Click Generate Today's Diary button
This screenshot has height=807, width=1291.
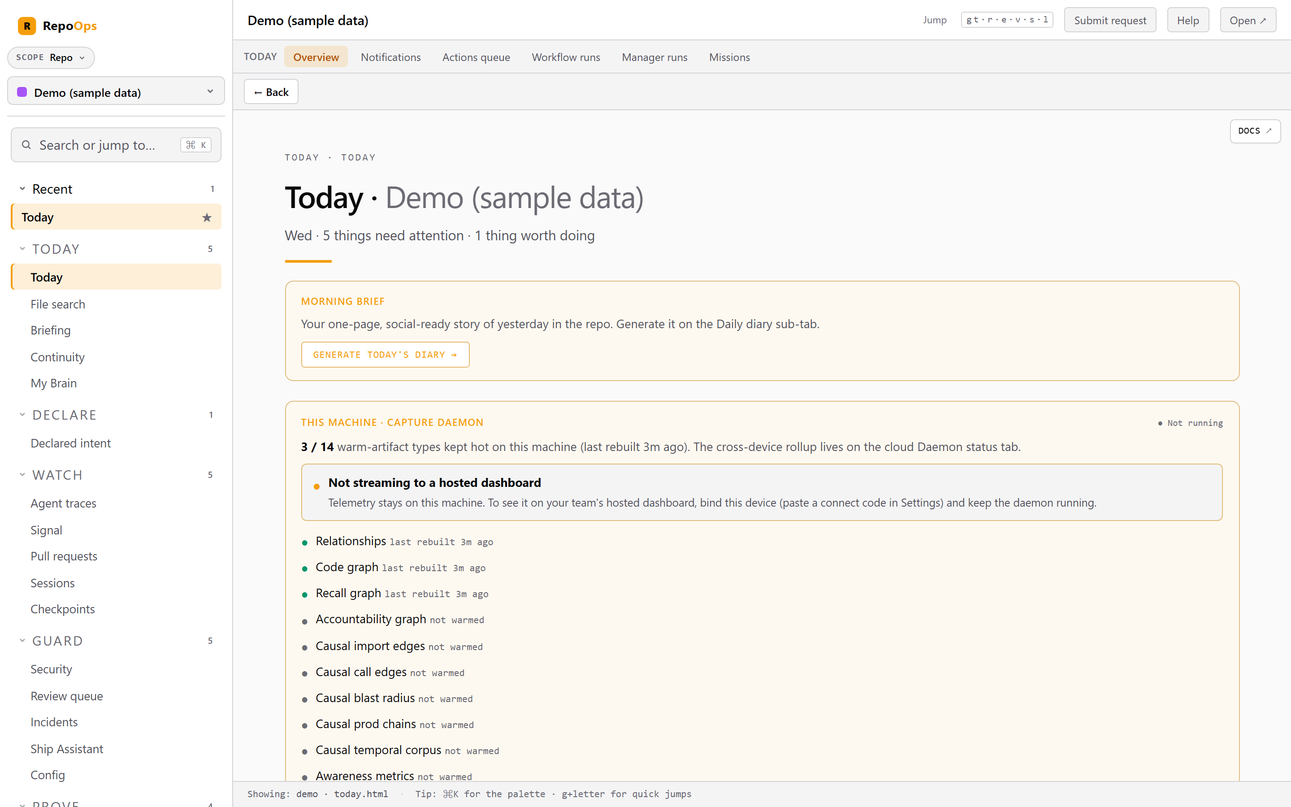click(385, 354)
